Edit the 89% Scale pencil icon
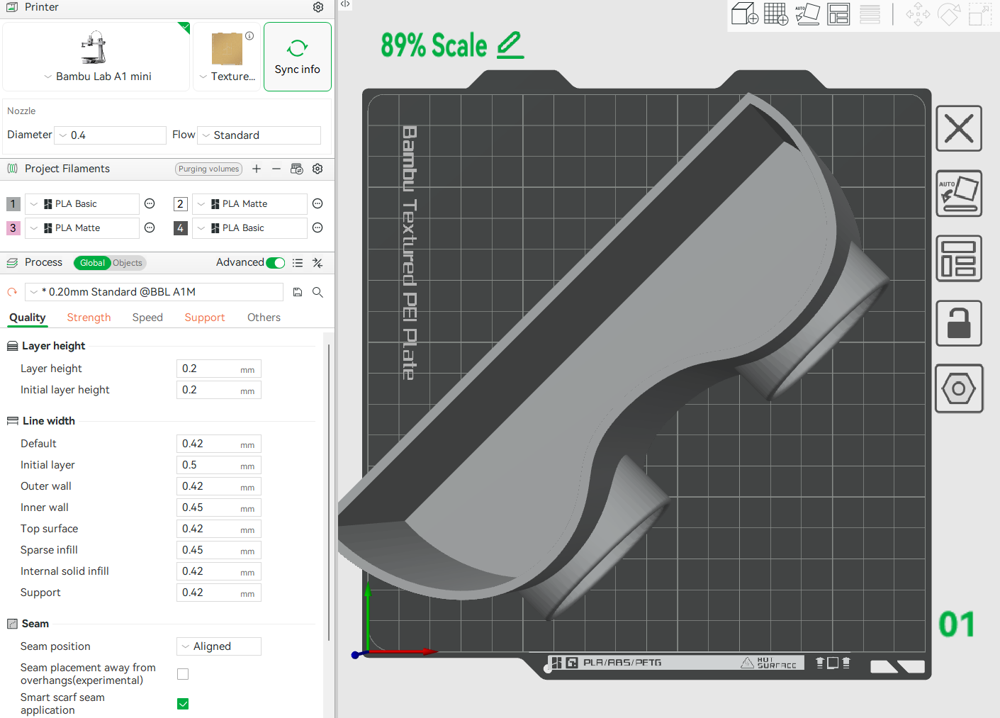 click(x=510, y=45)
